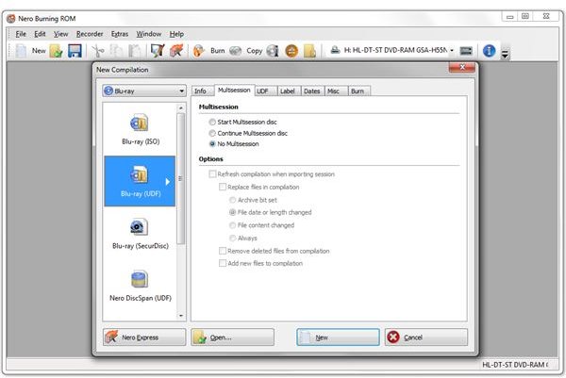Viewport: 566px width, 378px height.
Task: Click the compilation list scrollbar thumb
Action: 181,178
